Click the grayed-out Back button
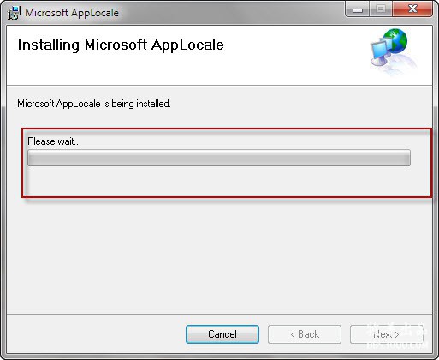 pyautogui.click(x=305, y=334)
